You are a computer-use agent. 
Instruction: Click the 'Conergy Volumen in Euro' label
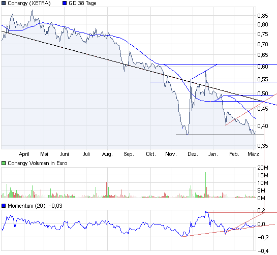pyautogui.click(x=38, y=163)
